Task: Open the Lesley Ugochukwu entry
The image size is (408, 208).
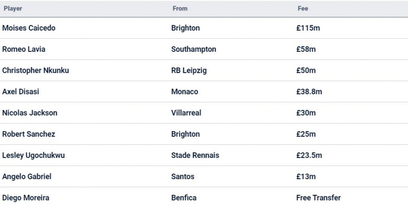Action: pyautogui.click(x=33, y=156)
